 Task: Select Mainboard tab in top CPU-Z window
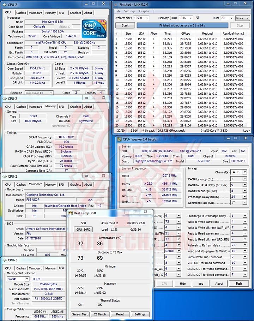[x=36, y=13]
